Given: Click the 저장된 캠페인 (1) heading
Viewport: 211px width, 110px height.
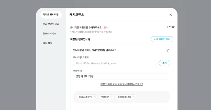Looking at the screenshot, I should pos(80,39).
